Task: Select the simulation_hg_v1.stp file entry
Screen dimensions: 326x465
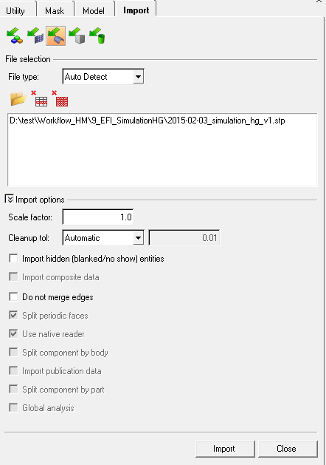Action: click(x=148, y=121)
